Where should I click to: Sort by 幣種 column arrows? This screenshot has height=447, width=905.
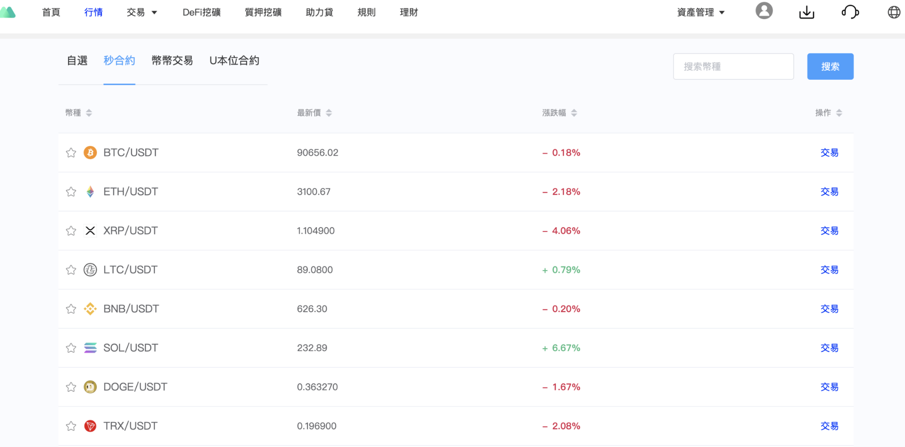(x=89, y=113)
